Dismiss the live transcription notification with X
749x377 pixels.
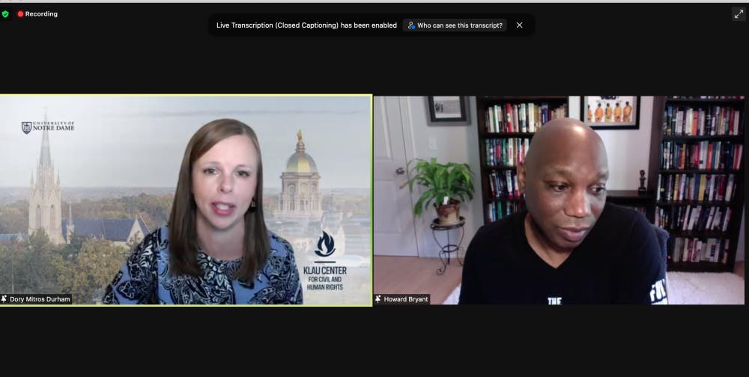coord(519,25)
